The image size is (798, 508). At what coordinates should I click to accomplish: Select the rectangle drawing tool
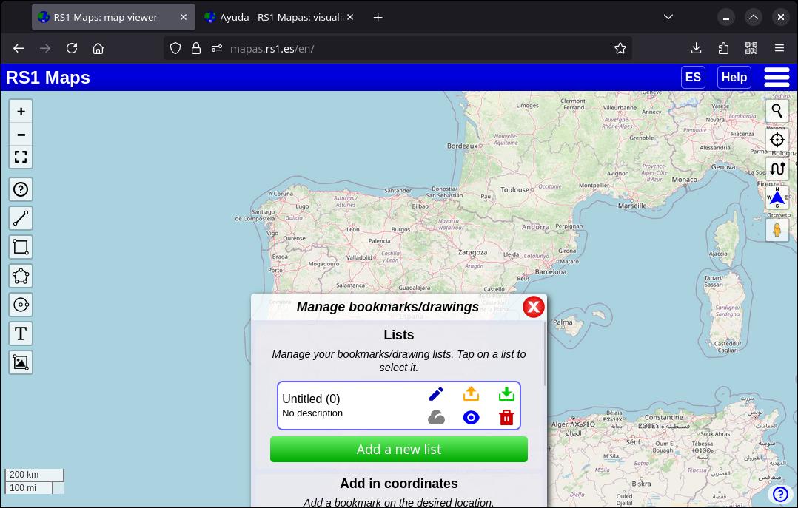(x=21, y=247)
